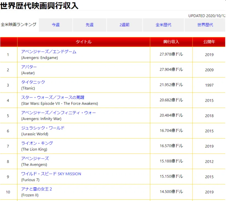
Task: Click the (Avengers: Endgame) English title
Action: click(x=39, y=58)
